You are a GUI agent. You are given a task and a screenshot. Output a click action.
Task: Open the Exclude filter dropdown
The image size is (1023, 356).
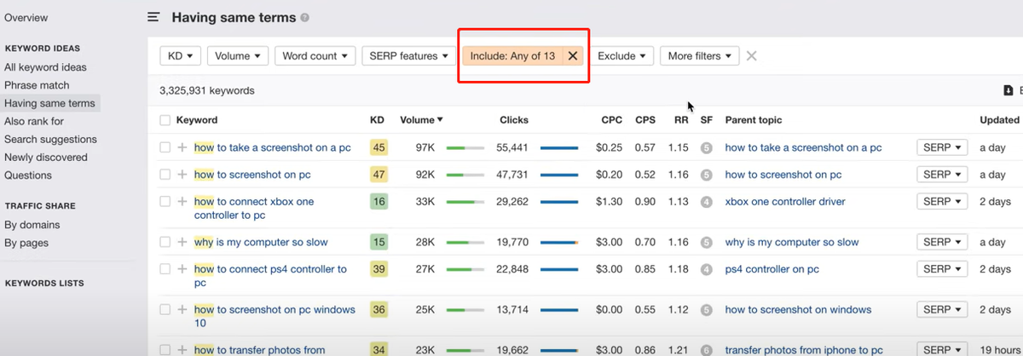622,56
